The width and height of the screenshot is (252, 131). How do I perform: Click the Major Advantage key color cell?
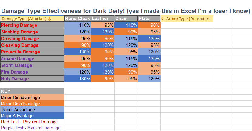tap(32, 116)
